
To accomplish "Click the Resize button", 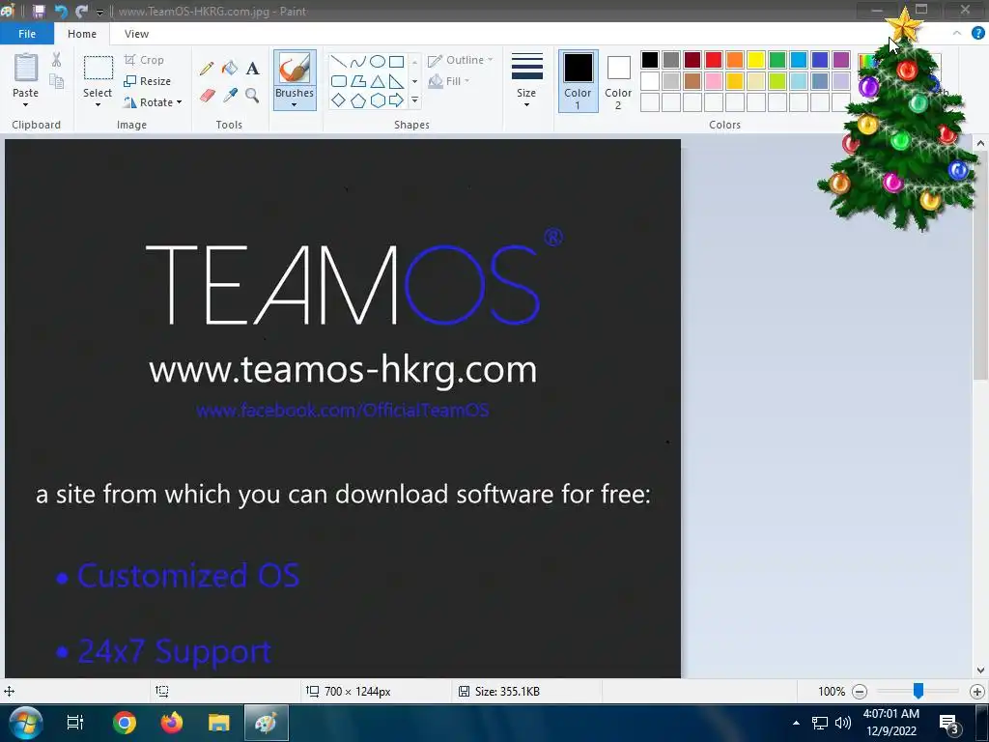I will point(148,81).
